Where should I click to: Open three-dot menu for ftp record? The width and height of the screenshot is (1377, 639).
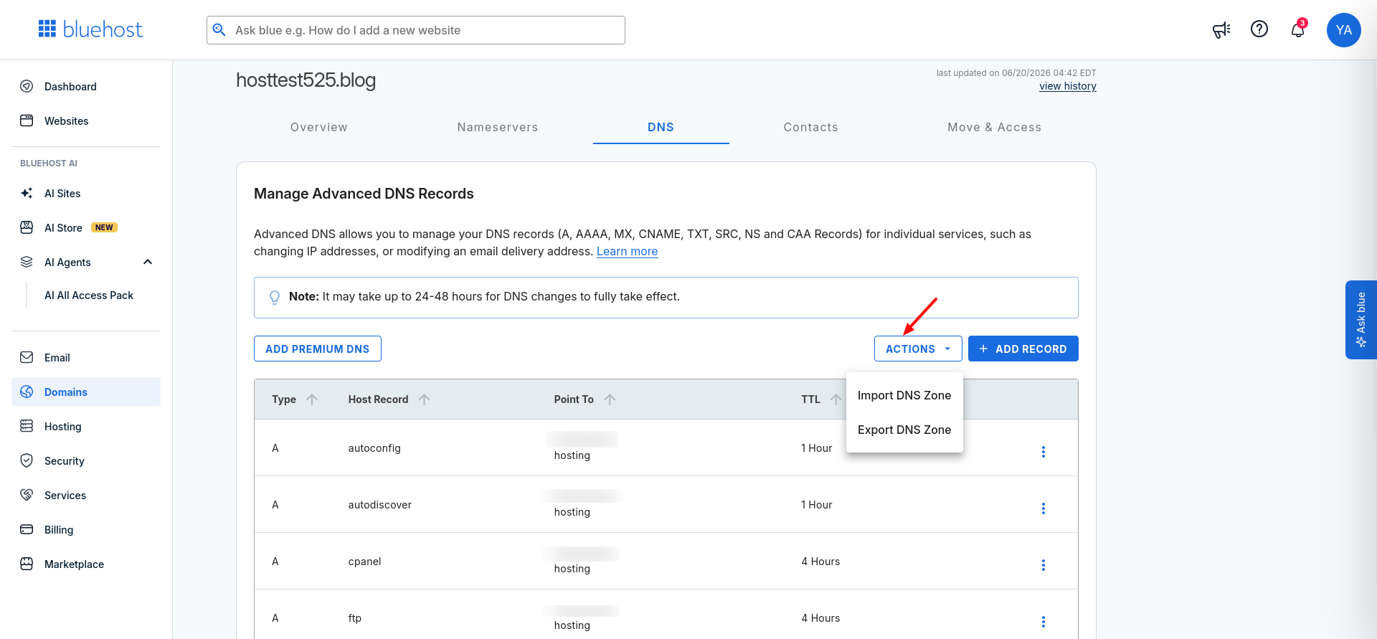[1044, 622]
